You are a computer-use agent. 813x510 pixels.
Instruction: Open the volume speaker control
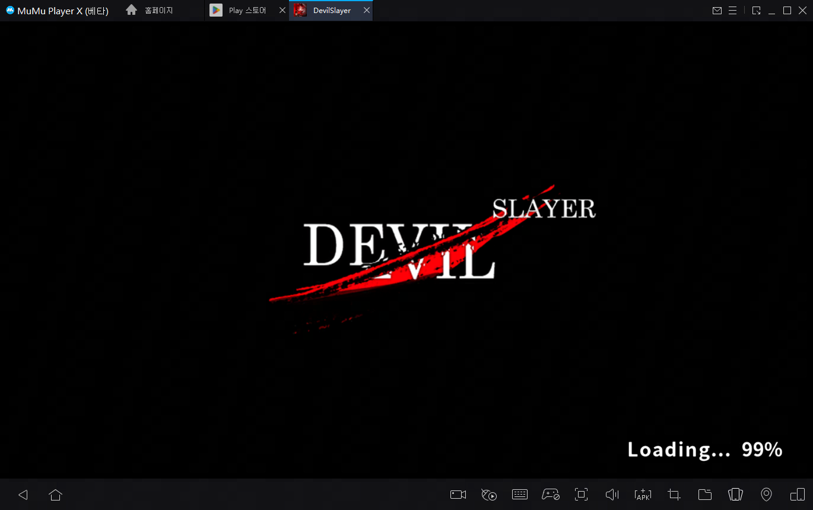(612, 495)
